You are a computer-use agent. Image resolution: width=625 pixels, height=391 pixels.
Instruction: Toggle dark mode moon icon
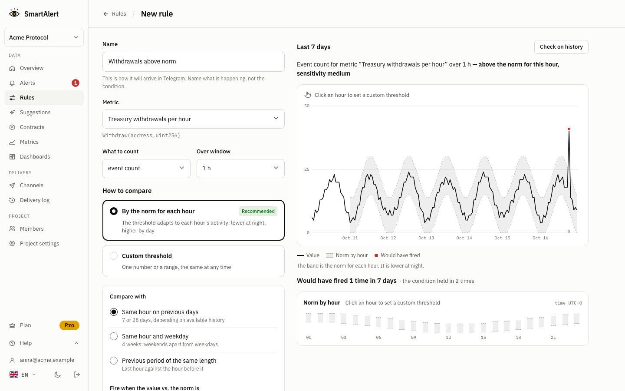(58, 374)
